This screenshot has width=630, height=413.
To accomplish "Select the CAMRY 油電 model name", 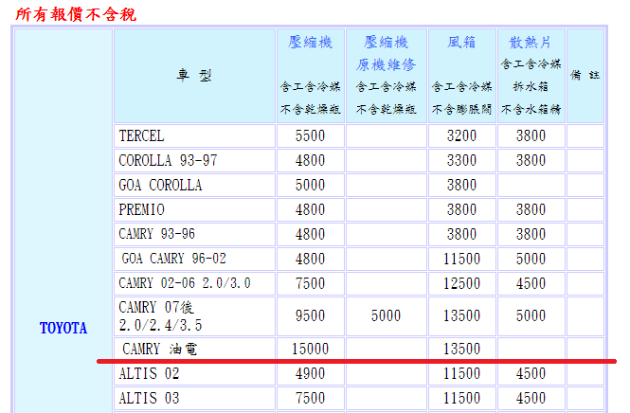I will click(x=159, y=349).
